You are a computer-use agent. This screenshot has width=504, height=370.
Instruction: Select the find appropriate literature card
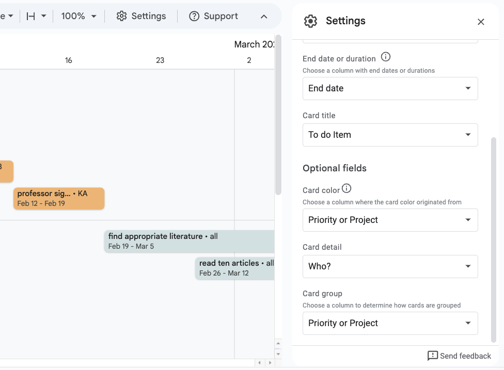tap(190, 241)
